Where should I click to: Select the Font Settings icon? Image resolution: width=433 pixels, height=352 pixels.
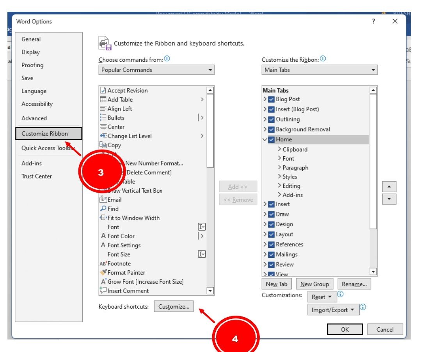103,245
